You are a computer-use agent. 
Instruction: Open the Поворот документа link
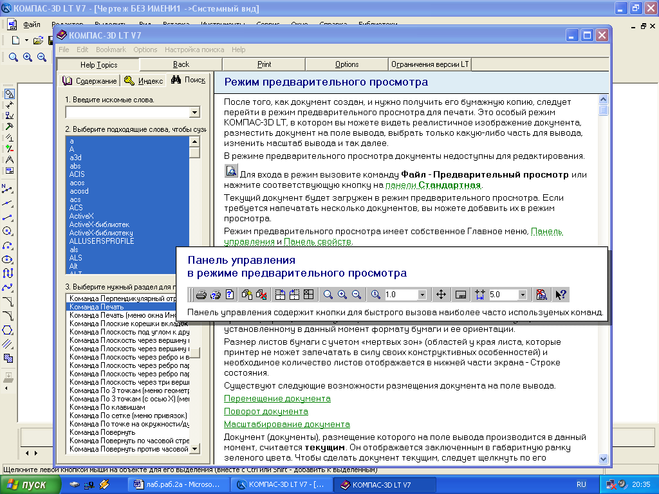266,411
